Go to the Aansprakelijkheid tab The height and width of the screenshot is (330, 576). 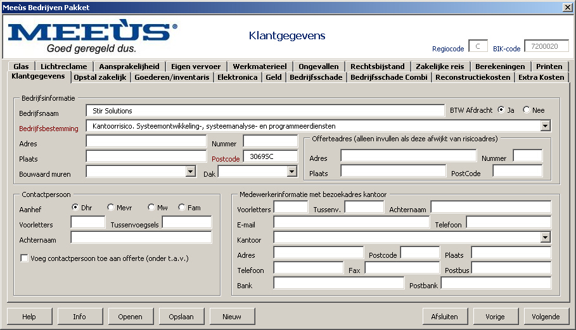coord(129,67)
